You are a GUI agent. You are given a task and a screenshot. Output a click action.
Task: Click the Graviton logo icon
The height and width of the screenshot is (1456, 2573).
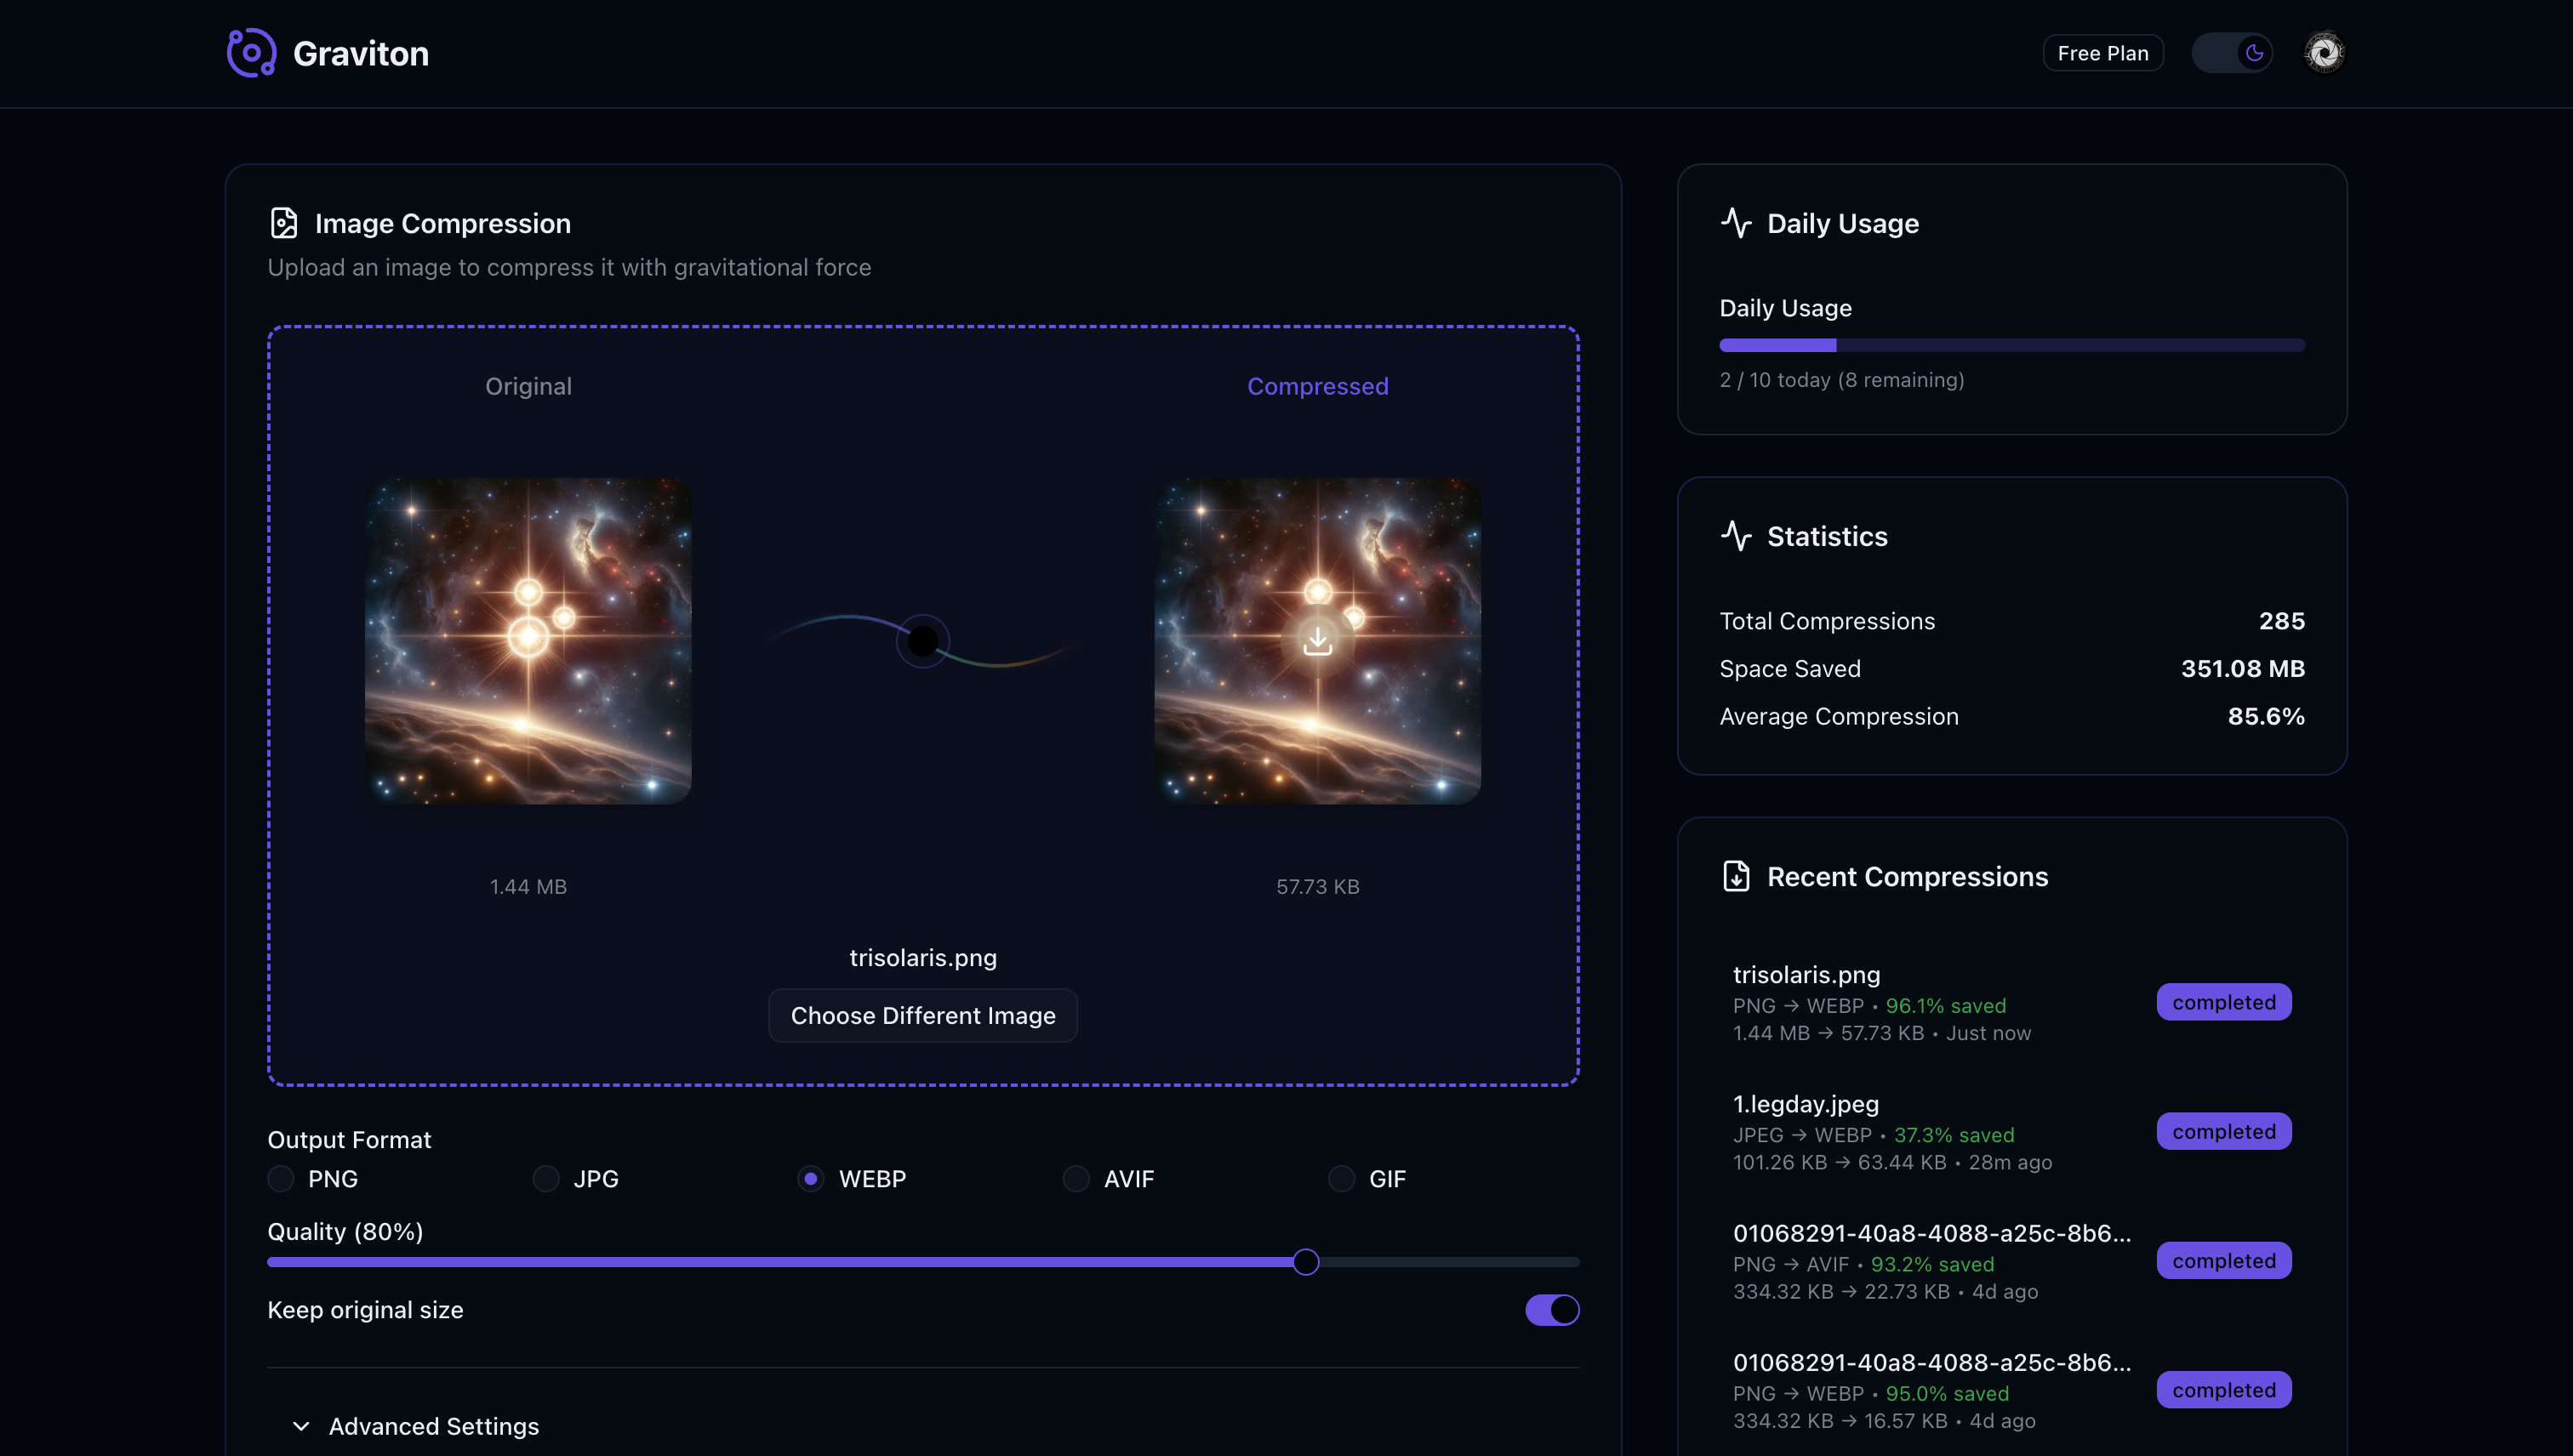tap(250, 53)
